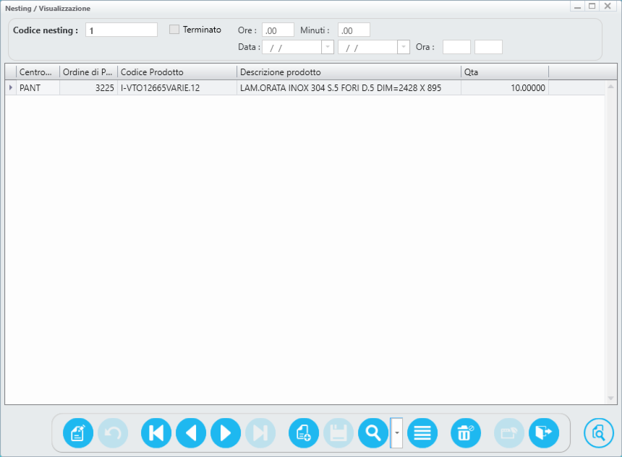Open the first Data date dropdown

coord(327,47)
